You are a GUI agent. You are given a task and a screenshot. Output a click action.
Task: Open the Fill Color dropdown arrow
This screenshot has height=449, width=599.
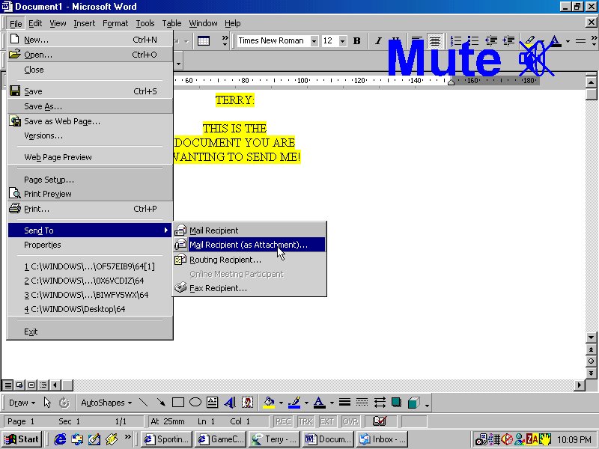click(x=281, y=403)
